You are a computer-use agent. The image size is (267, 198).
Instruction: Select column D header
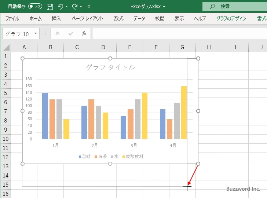click(103, 47)
